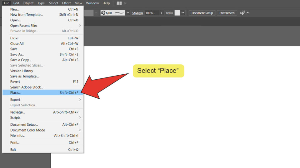The width and height of the screenshot is (300, 168).
Task: Choose File Info... menu item
Action: point(43,135)
